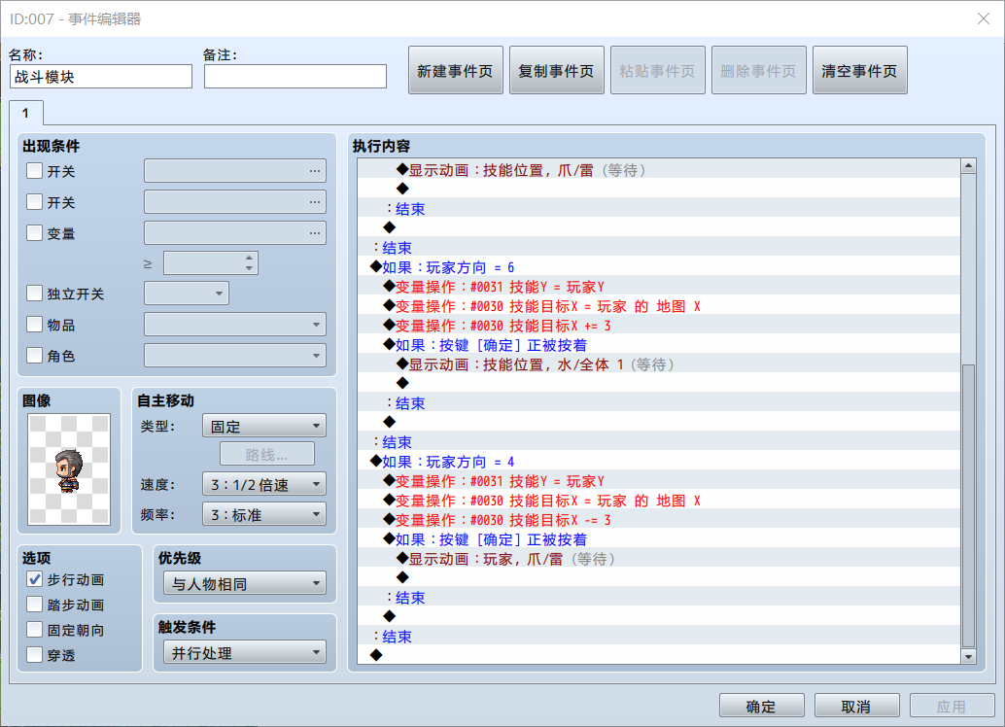
Task: Select command 变量操作 技能目标X += 3
Action: [659, 326]
